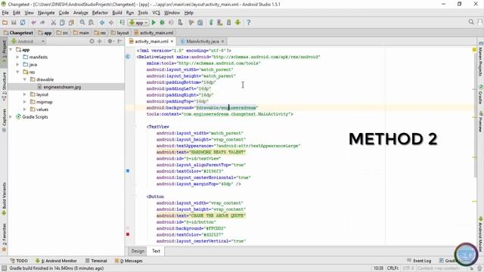Expand the manifests folder

click(x=17, y=57)
